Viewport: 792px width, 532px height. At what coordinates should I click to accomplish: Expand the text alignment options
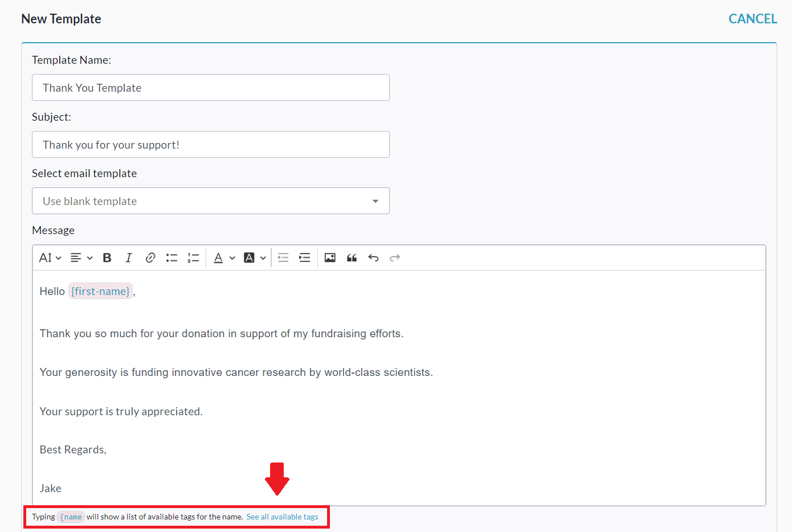tap(81, 258)
